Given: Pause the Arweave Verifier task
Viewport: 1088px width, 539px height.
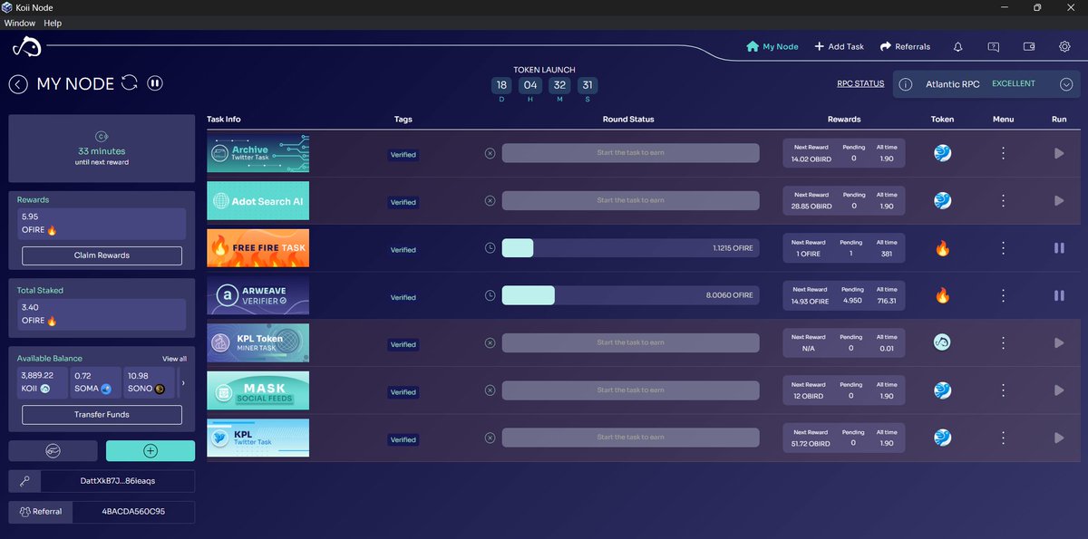Looking at the screenshot, I should tap(1059, 295).
